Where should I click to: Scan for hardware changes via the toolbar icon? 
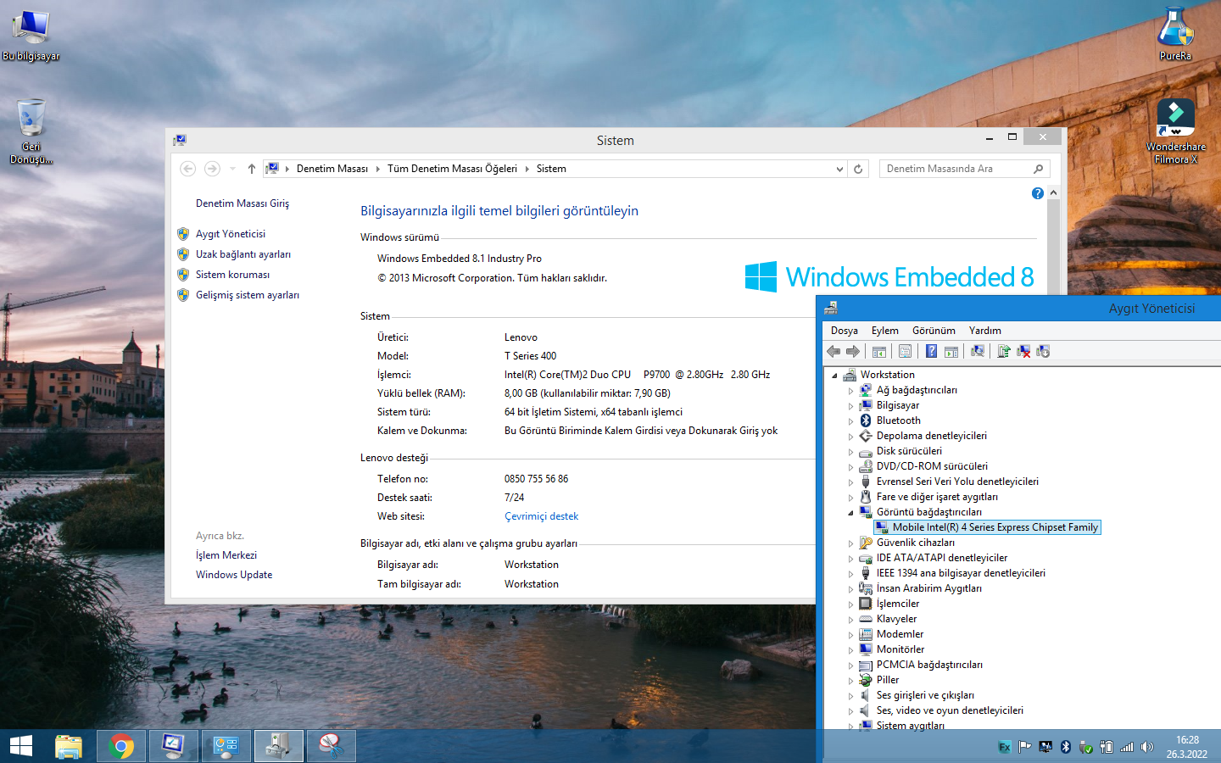point(978,351)
